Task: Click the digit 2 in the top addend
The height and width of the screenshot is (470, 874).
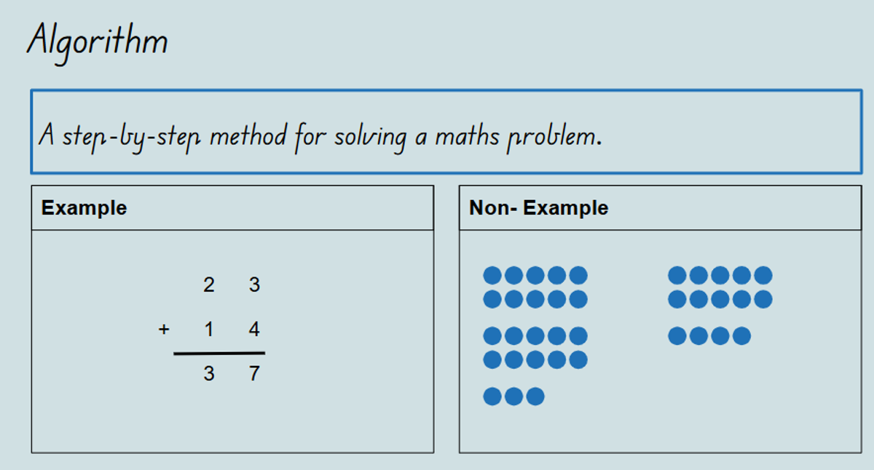Action: click(x=209, y=285)
